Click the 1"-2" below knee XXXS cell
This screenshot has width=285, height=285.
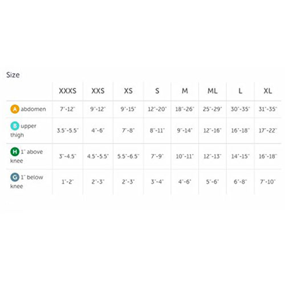(x=68, y=182)
